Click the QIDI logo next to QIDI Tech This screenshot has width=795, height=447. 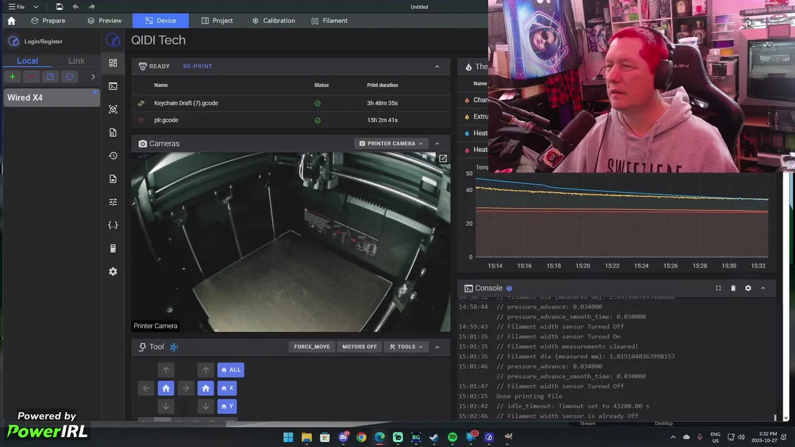point(113,40)
